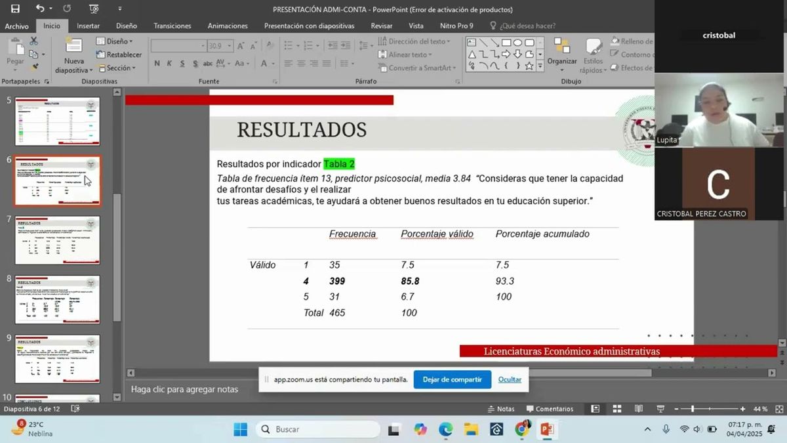Justify the paragraph text

[x=327, y=64]
